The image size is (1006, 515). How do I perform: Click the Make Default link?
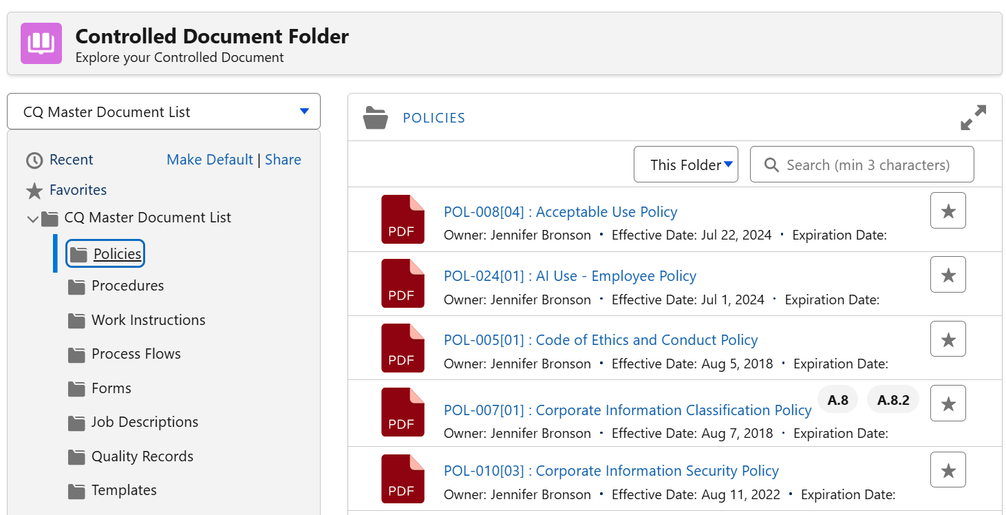210,160
